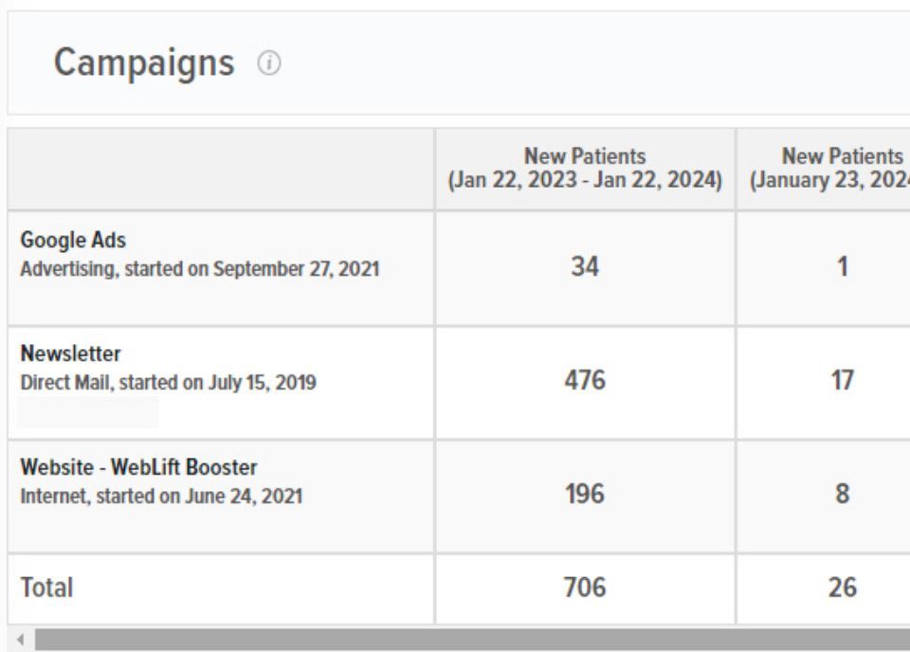910x652 pixels.
Task: Click the Google Ads value 1
Action: 839,266
